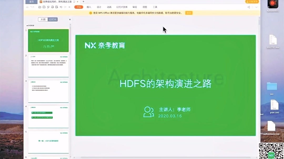Expand the quick access toolbar dropdown
The width and height of the screenshot is (284, 159).
(x=69, y=7)
